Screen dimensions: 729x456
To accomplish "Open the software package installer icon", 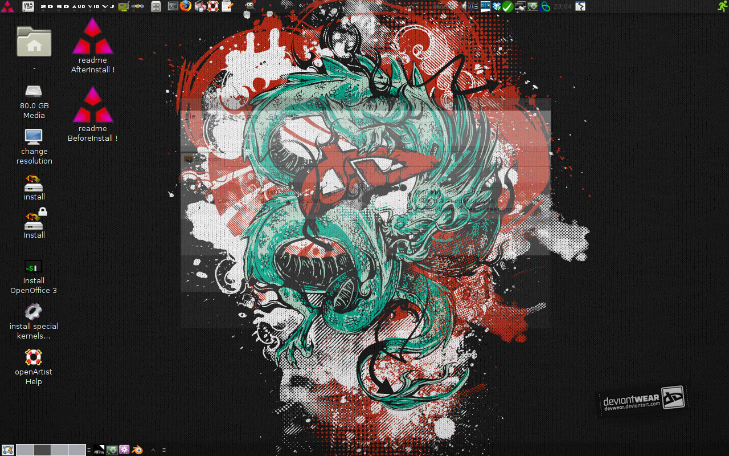I will click(199, 6).
